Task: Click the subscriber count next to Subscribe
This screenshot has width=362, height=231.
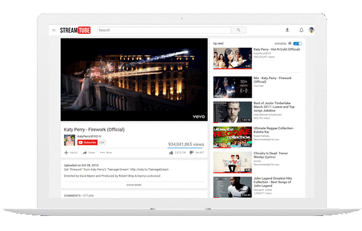Action: coord(102,142)
